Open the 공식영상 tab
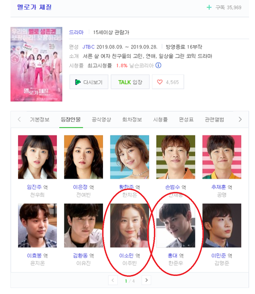 click(x=101, y=120)
